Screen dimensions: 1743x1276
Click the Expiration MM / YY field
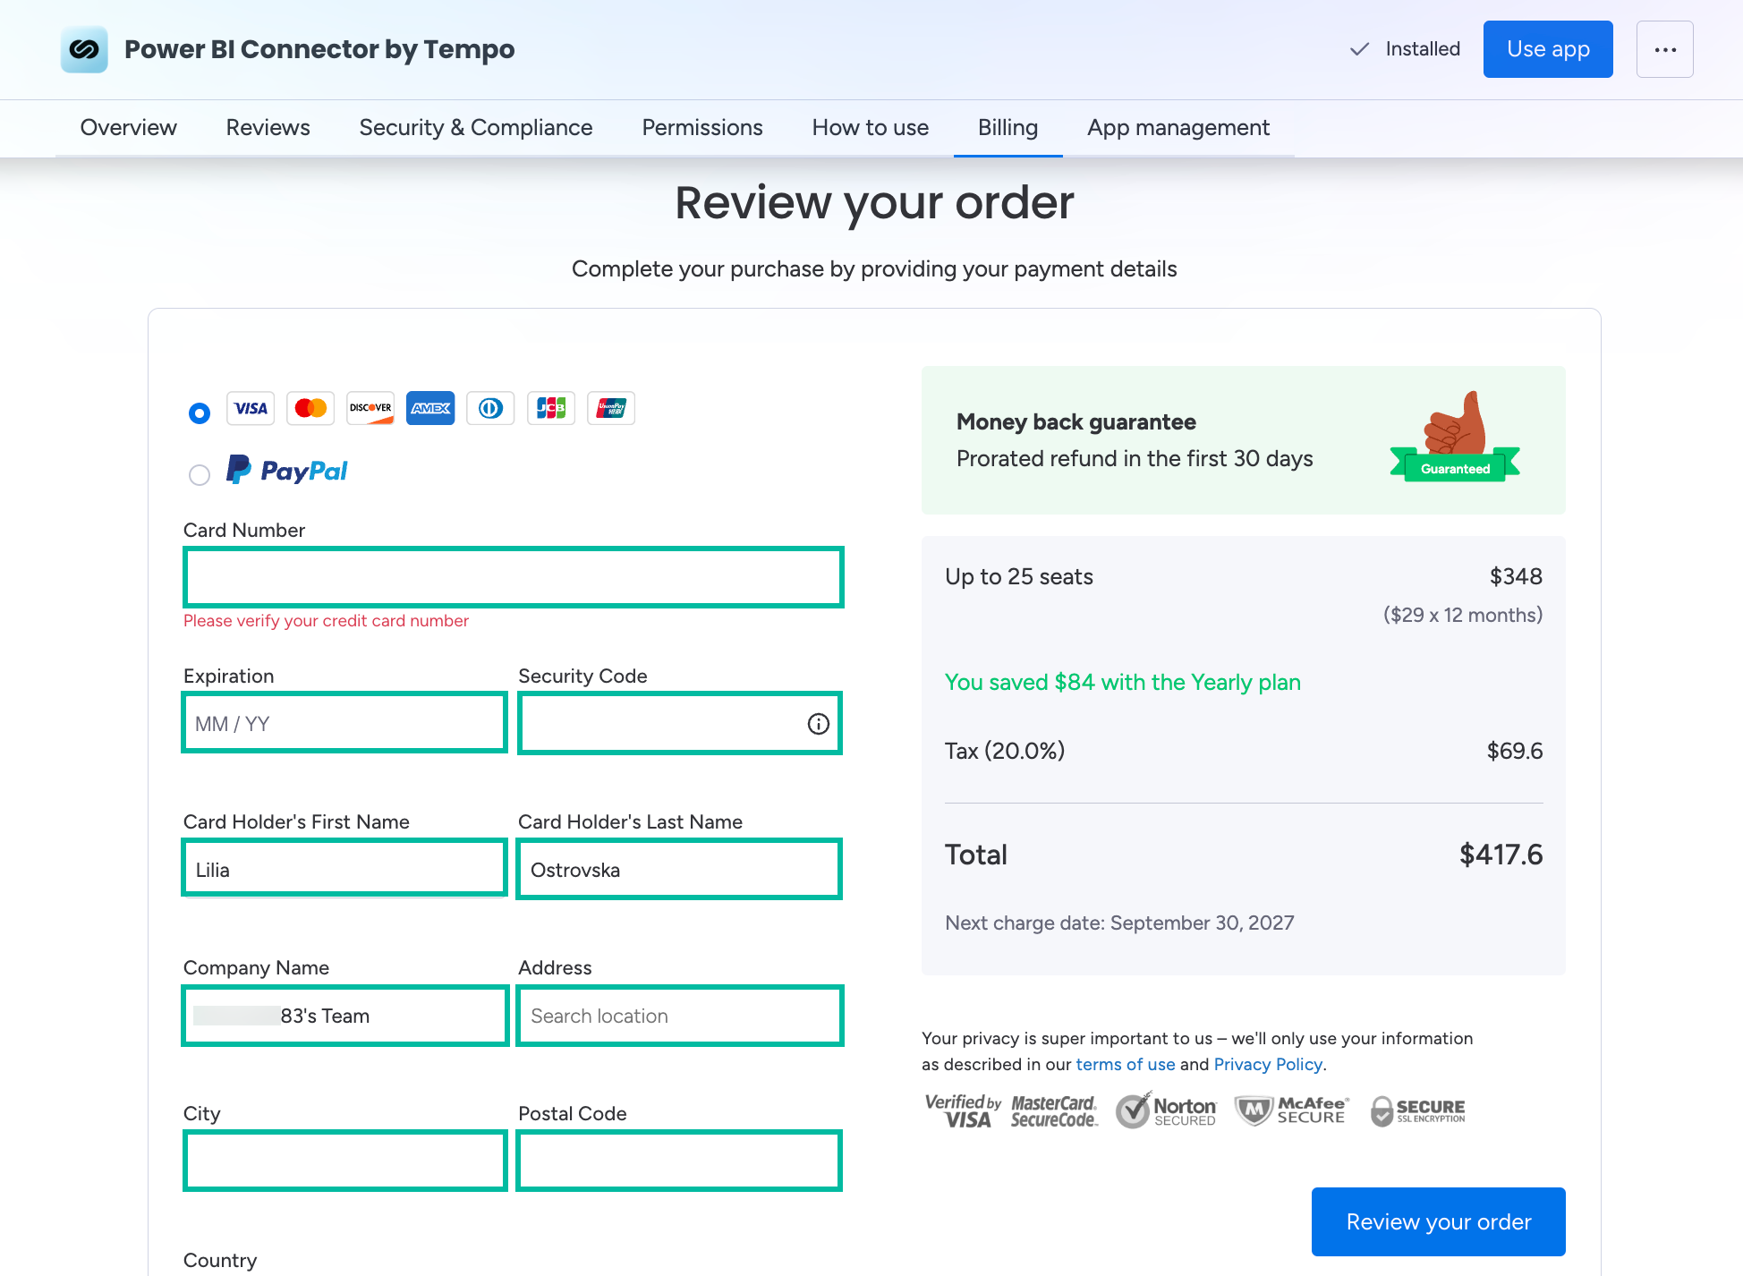coord(344,723)
